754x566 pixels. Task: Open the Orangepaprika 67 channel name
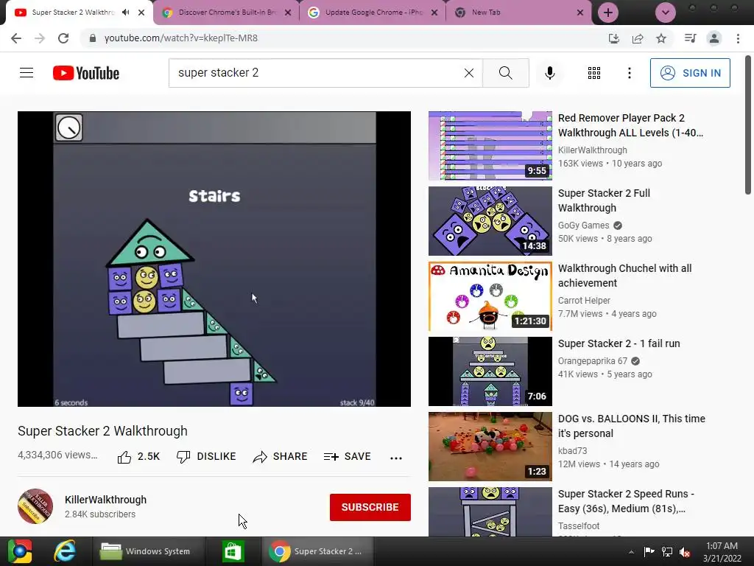tap(593, 361)
